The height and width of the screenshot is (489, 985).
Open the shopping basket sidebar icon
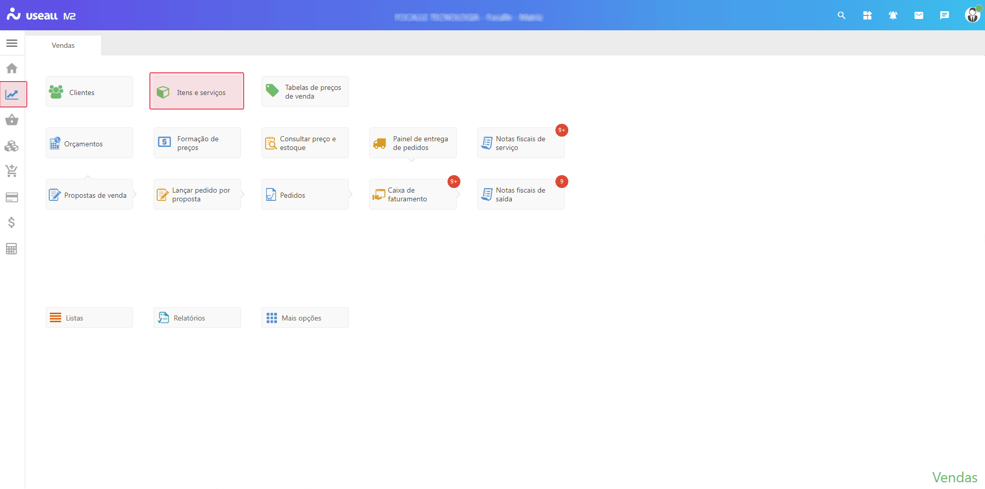(x=12, y=120)
